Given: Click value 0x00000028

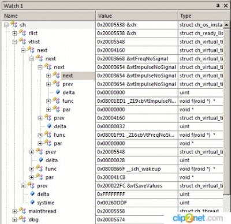Looking at the screenshot, I should click(x=111, y=160).
